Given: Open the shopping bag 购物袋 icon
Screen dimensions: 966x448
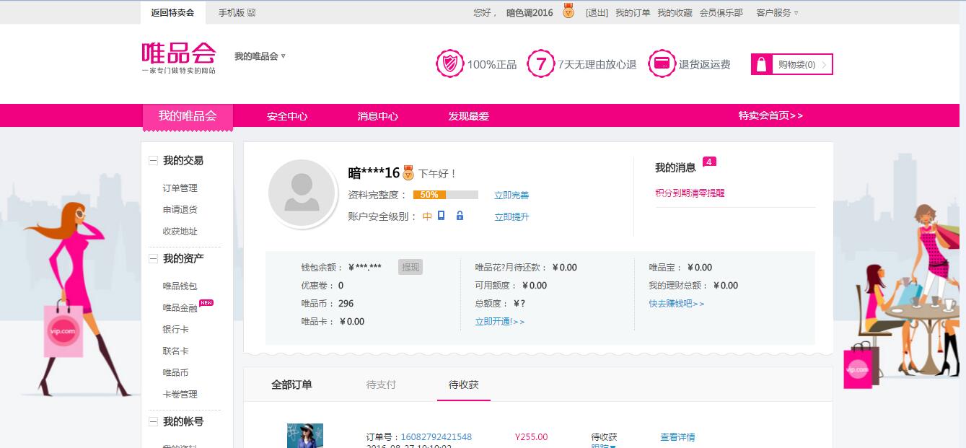Looking at the screenshot, I should (x=762, y=65).
